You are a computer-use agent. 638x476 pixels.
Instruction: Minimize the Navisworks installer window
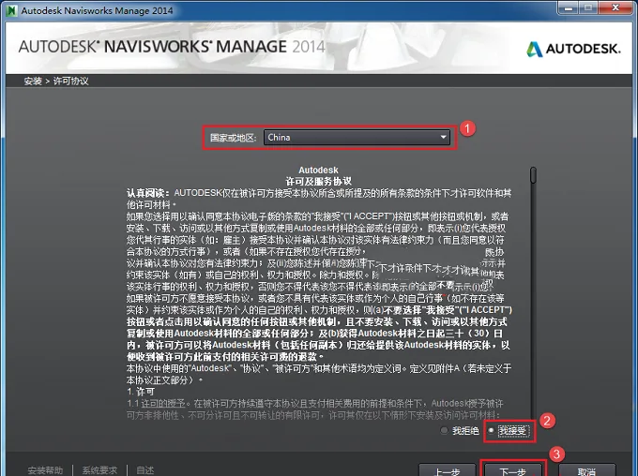click(x=570, y=8)
